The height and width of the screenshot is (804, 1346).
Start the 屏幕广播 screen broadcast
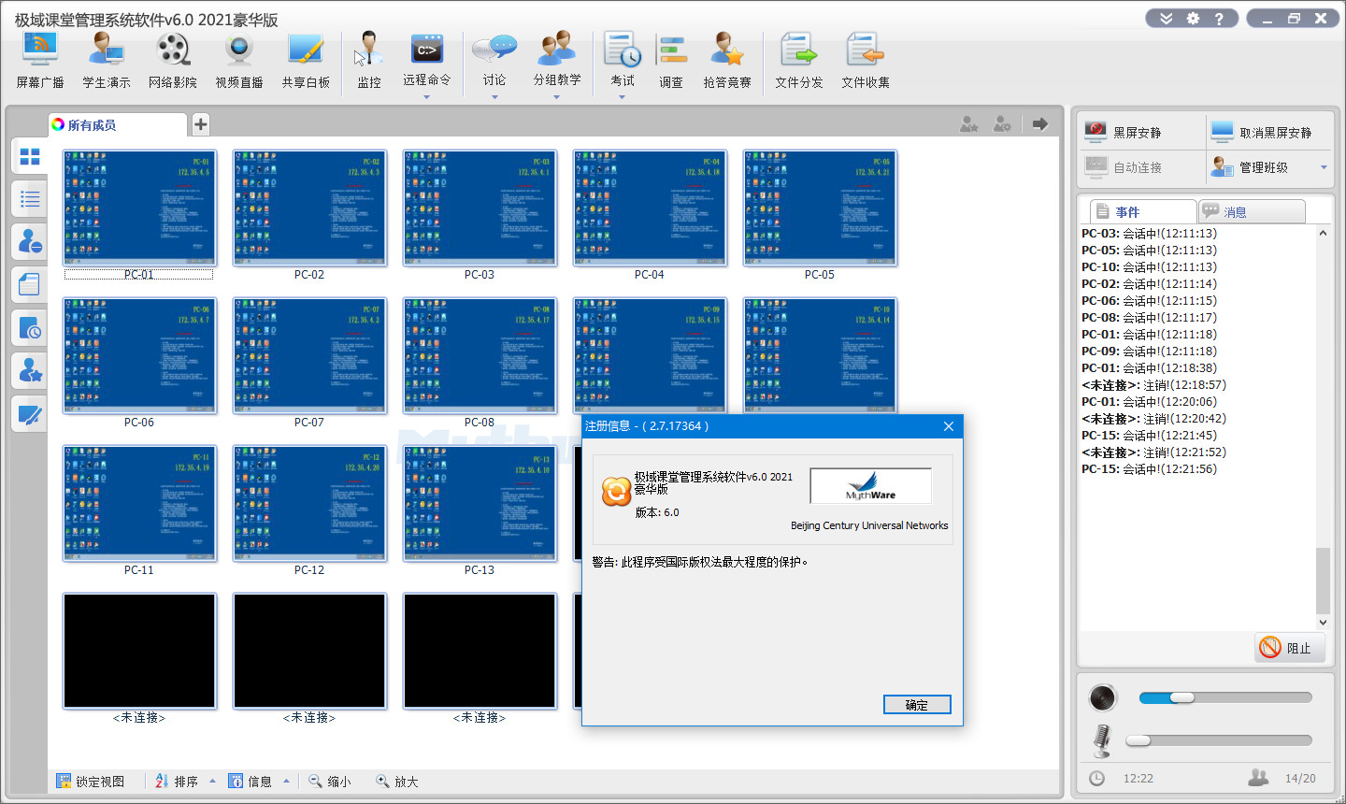point(40,61)
